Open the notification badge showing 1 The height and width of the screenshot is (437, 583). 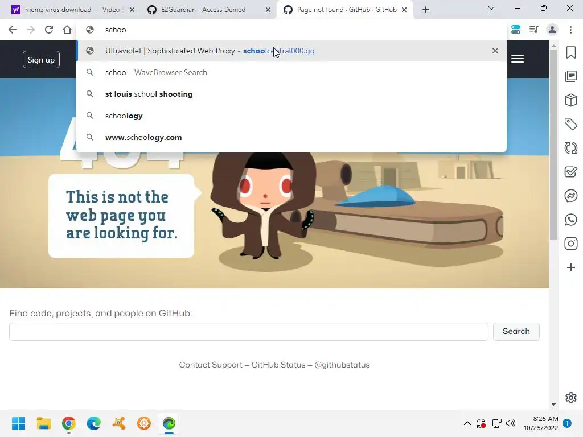tap(567, 423)
